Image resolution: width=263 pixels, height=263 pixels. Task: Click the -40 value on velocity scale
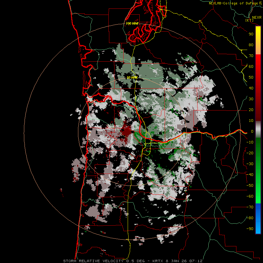(250, 175)
